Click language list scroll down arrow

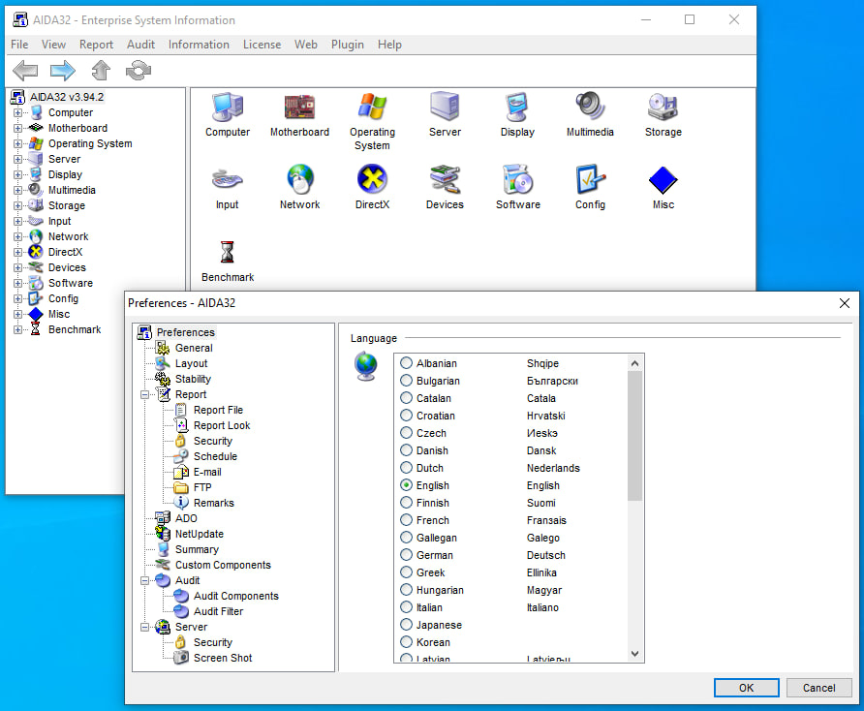point(634,654)
